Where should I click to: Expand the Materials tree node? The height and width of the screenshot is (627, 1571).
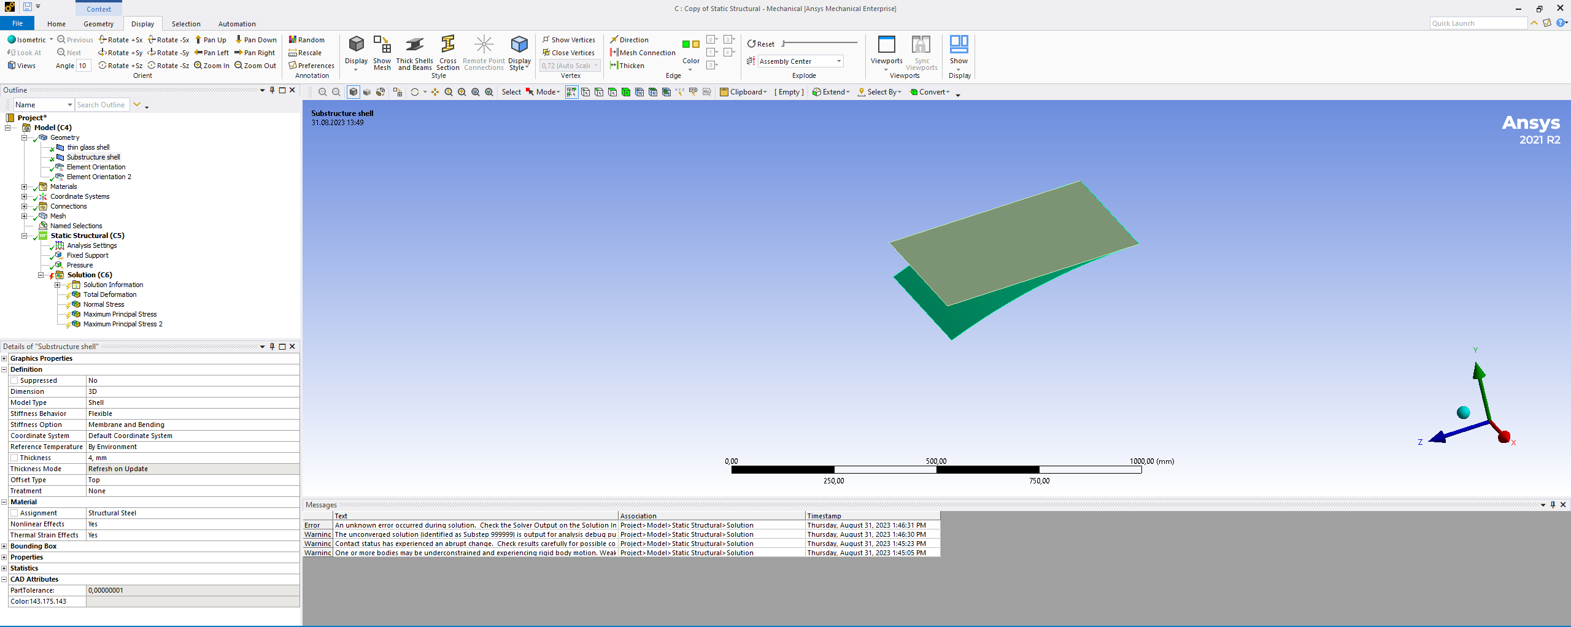[25, 187]
